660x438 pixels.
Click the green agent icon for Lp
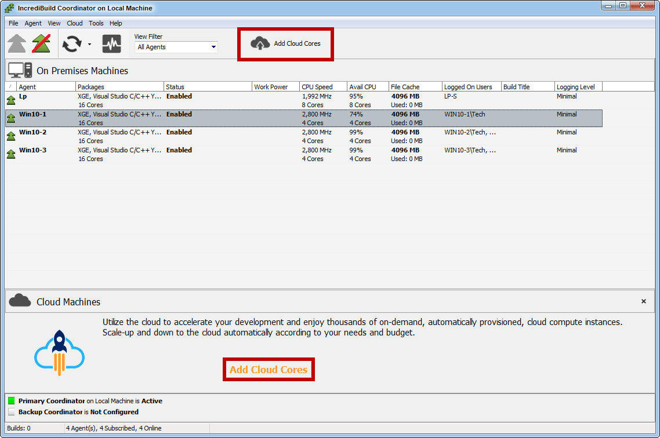coord(11,100)
